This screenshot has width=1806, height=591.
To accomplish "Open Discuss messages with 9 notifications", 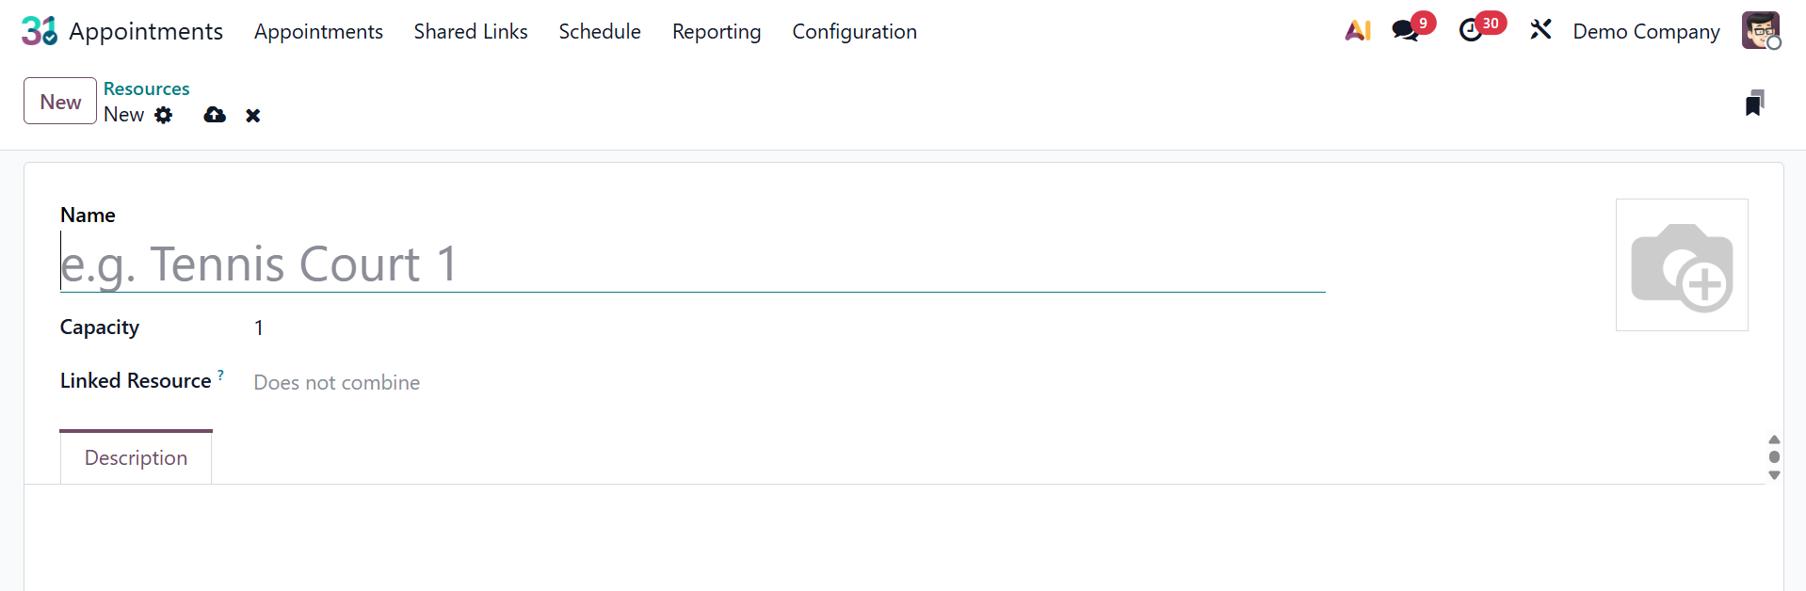I will click(1405, 30).
